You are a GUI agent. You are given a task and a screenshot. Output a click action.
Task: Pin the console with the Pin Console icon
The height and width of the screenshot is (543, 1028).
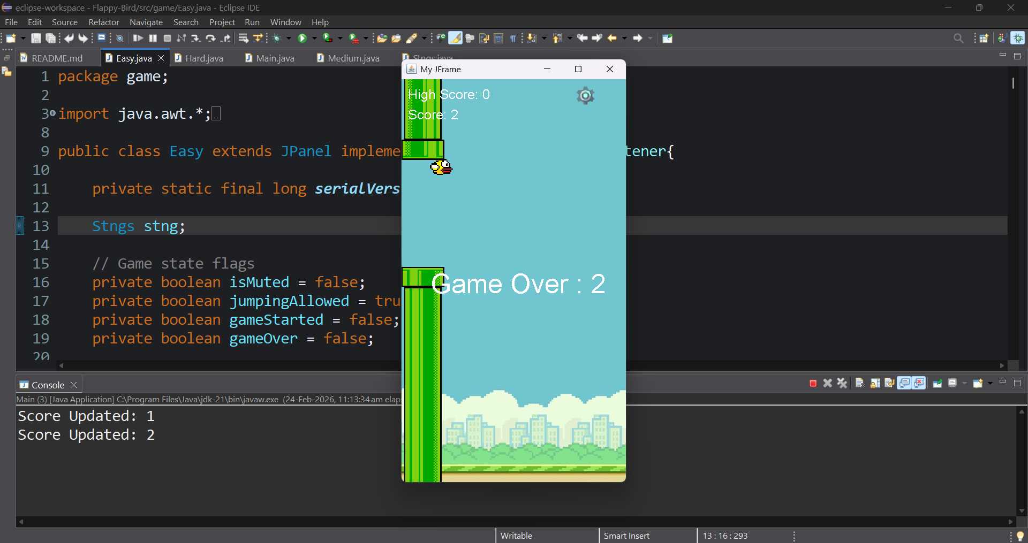tap(938, 383)
